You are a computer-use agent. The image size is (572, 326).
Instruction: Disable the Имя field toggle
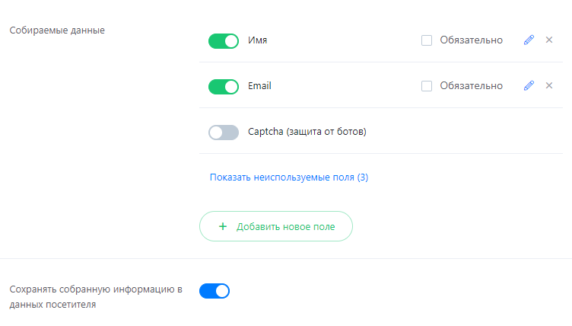tap(224, 41)
